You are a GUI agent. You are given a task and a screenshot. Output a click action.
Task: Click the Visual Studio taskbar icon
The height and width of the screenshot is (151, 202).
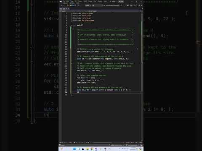(96, 149)
